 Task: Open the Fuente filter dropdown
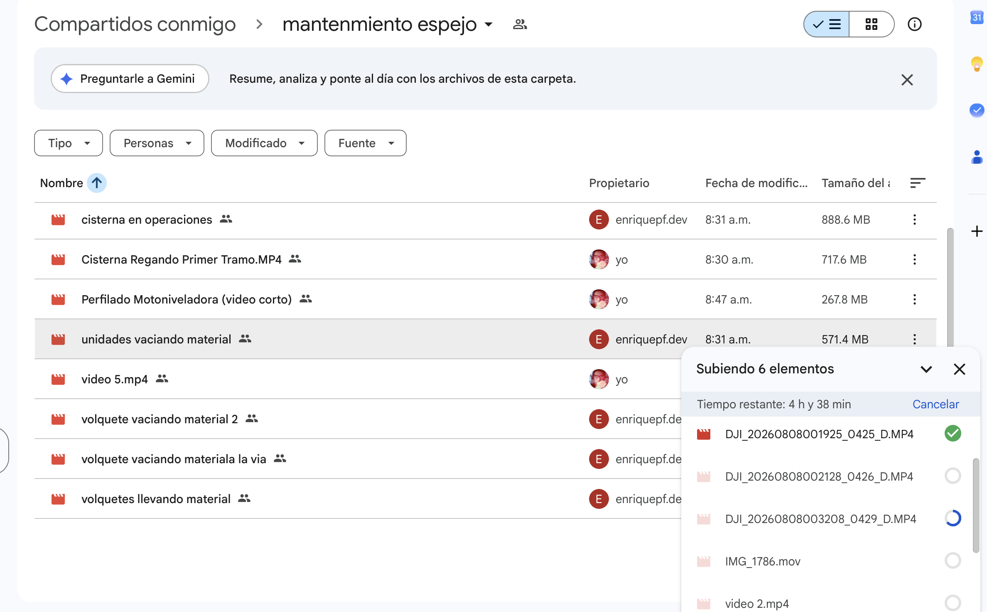(x=366, y=143)
